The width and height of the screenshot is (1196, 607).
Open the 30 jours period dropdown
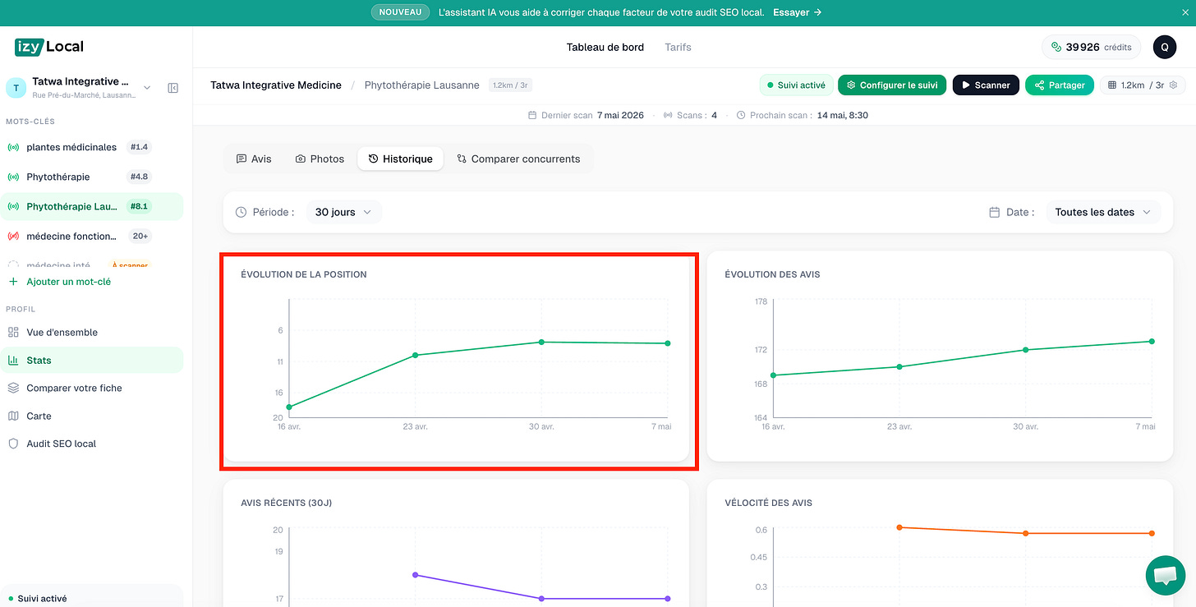tap(343, 212)
